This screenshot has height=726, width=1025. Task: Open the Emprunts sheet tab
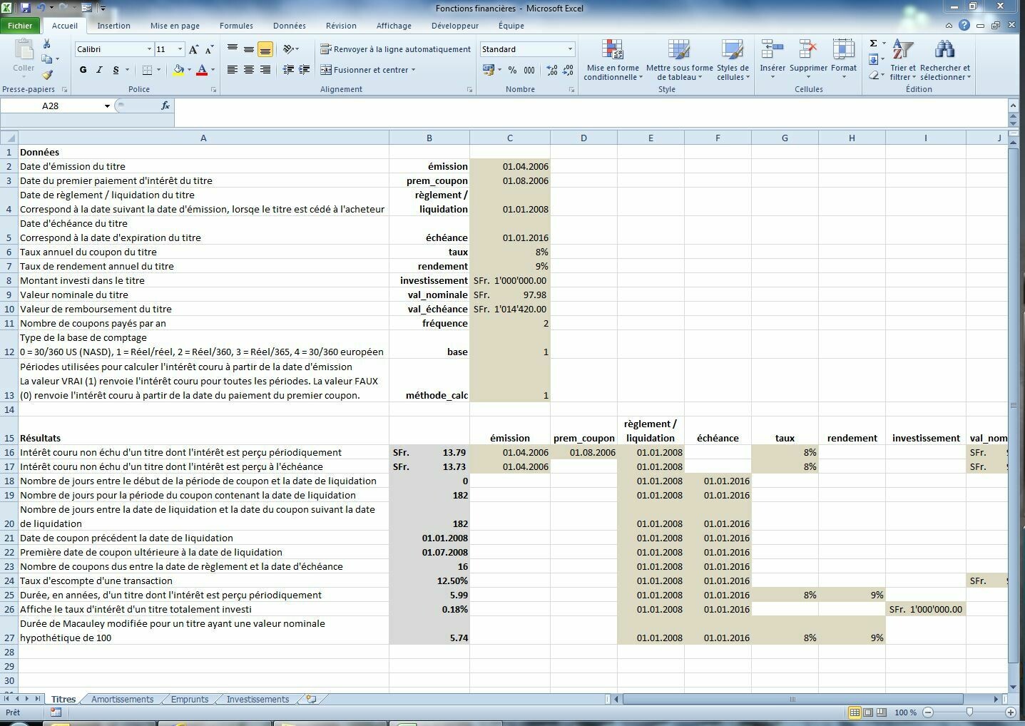pyautogui.click(x=190, y=699)
